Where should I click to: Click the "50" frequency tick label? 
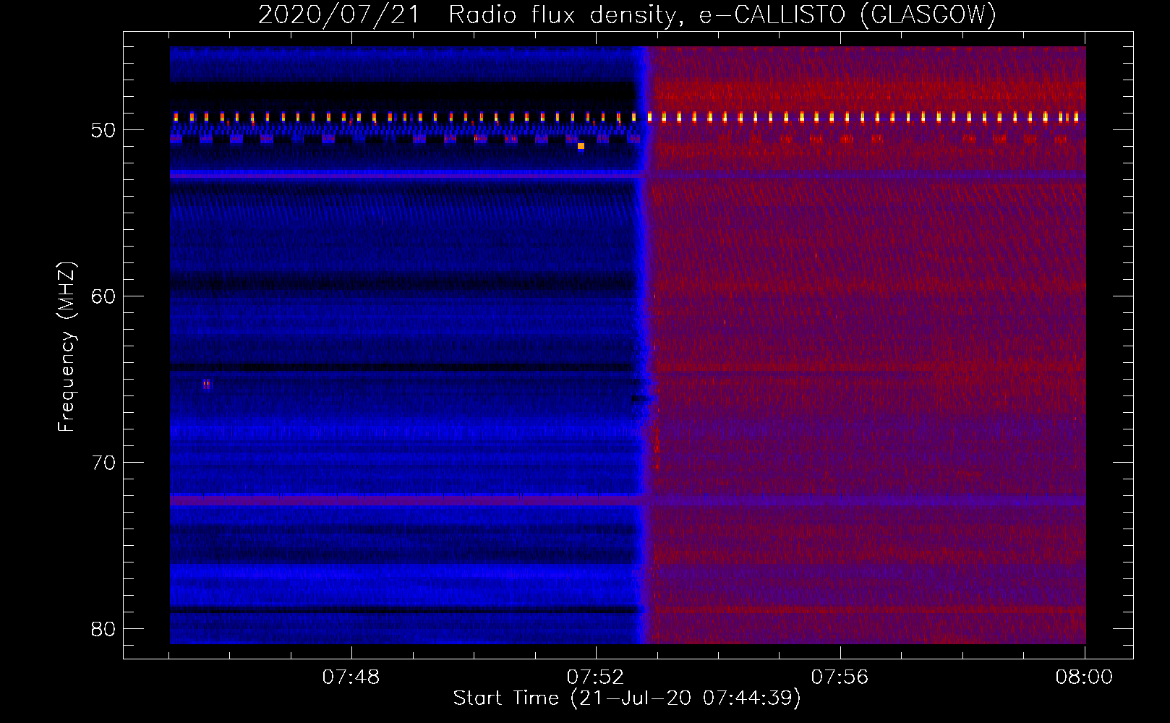coord(103,130)
